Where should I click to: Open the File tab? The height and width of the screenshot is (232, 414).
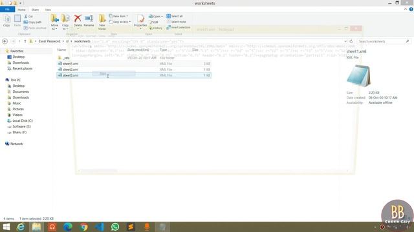(7, 10)
